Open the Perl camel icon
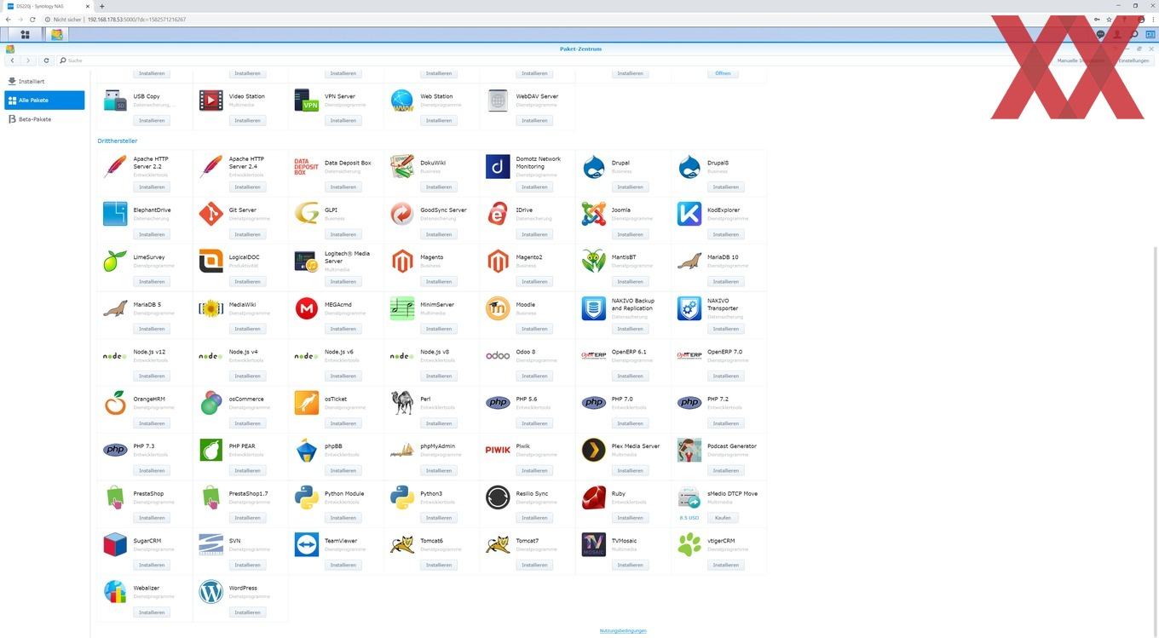Image resolution: width=1159 pixels, height=638 pixels. point(402,403)
